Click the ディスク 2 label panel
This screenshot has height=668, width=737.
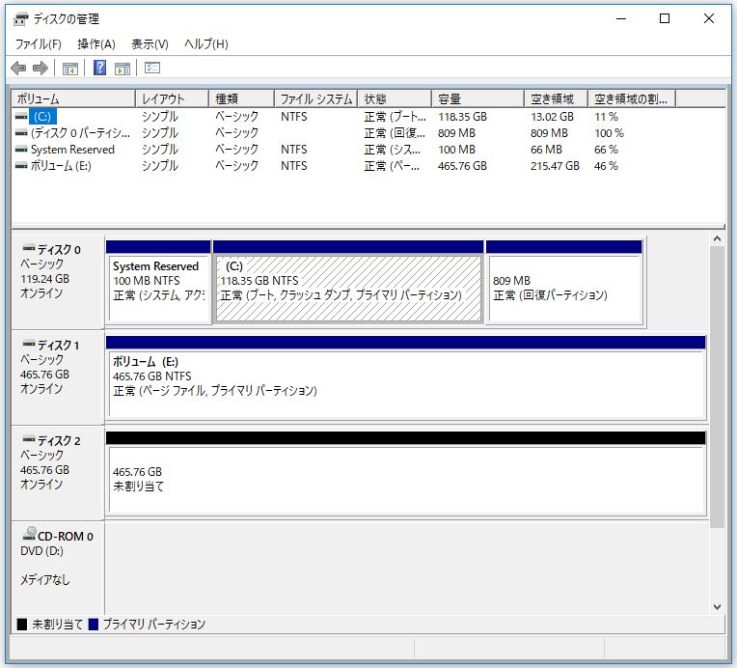[57, 473]
